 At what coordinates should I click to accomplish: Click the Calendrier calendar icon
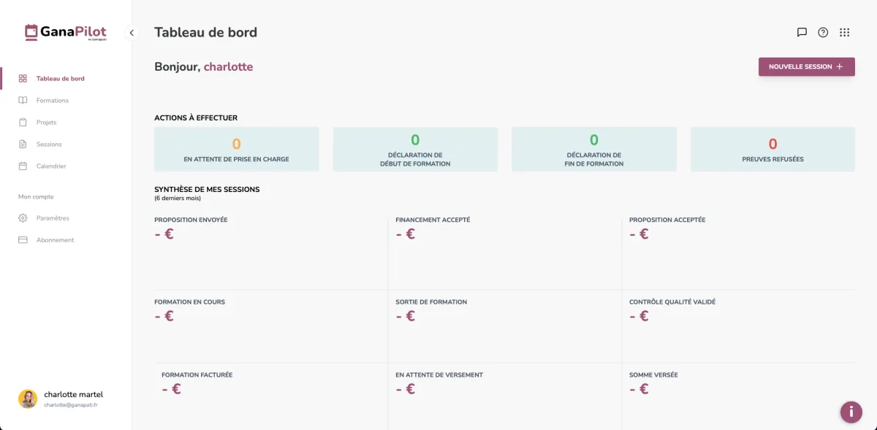pyautogui.click(x=23, y=166)
